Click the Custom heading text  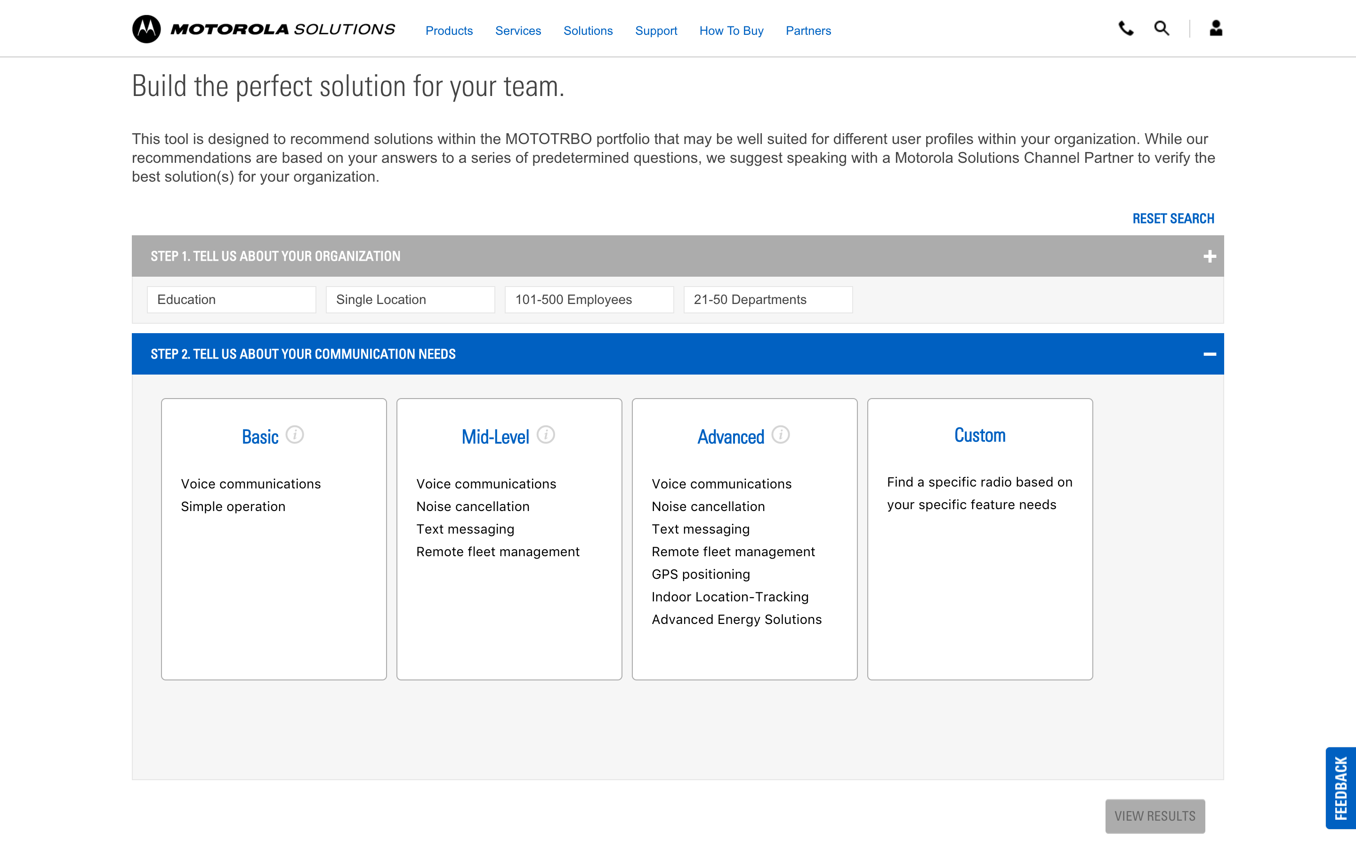tap(979, 435)
